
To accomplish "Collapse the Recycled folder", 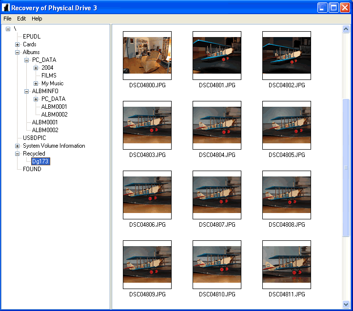I will 18,154.
